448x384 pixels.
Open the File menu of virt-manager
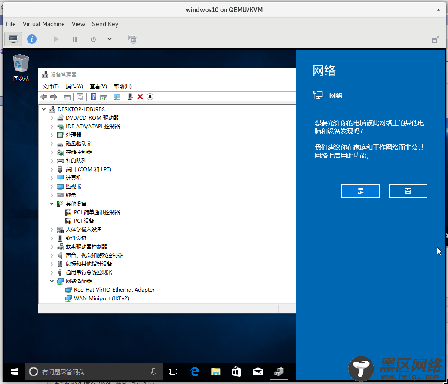(x=11, y=24)
